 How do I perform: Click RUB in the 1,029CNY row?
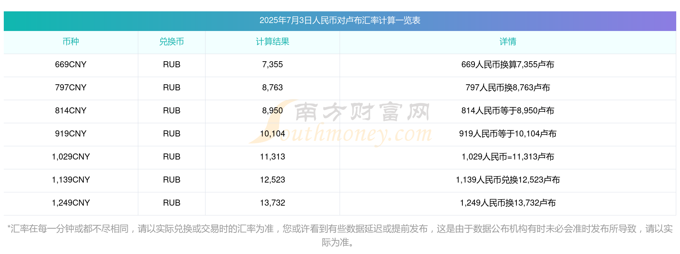[172, 157]
